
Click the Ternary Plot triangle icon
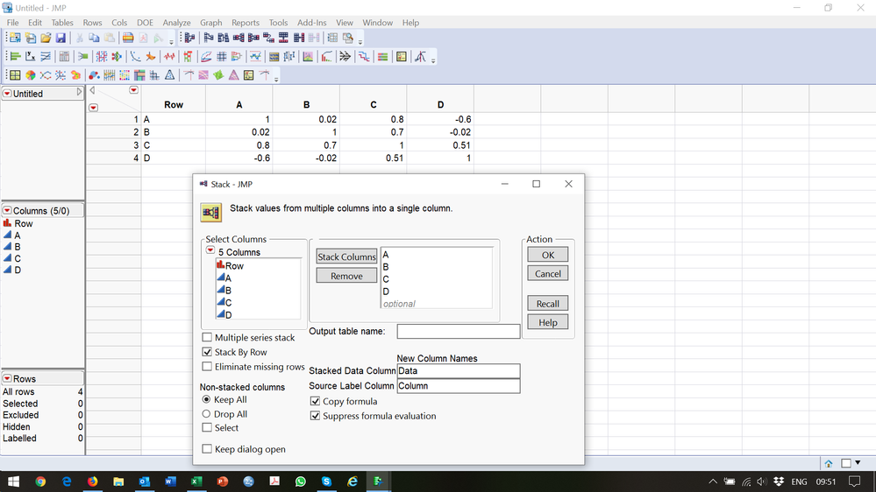coord(169,74)
